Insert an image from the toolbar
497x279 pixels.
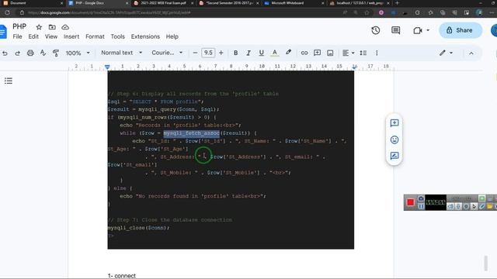[330, 53]
